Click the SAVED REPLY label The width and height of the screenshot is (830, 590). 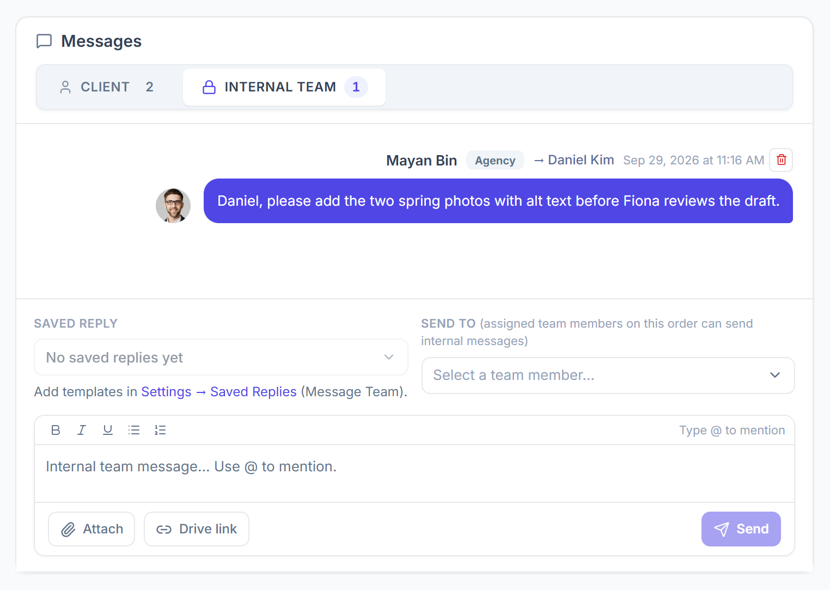[x=76, y=323]
